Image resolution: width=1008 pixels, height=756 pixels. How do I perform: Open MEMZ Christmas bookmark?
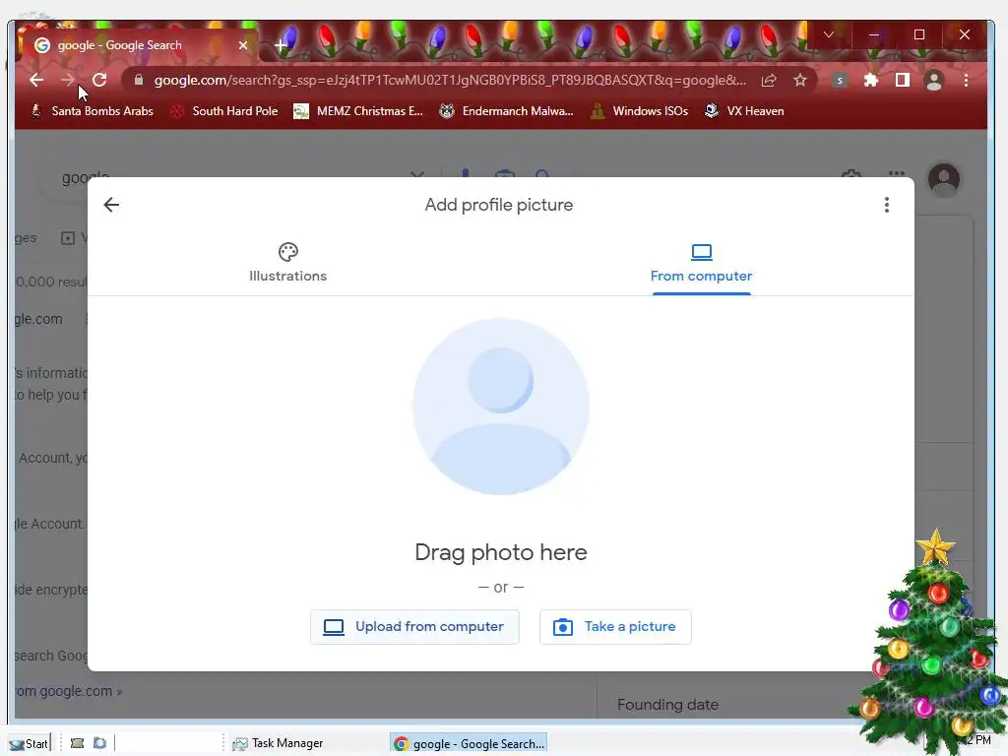click(358, 110)
